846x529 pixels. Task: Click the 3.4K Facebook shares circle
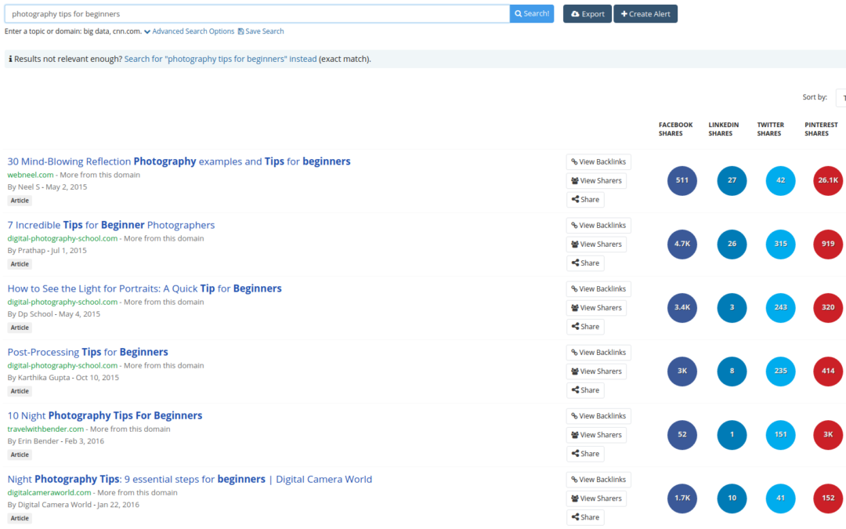point(682,308)
